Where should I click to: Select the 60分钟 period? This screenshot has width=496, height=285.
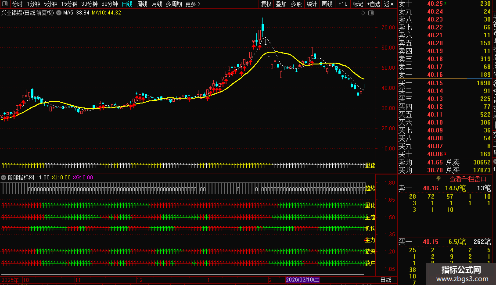[x=110, y=4]
